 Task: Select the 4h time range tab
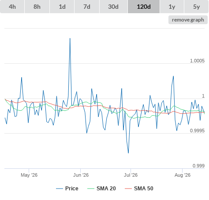12,7
